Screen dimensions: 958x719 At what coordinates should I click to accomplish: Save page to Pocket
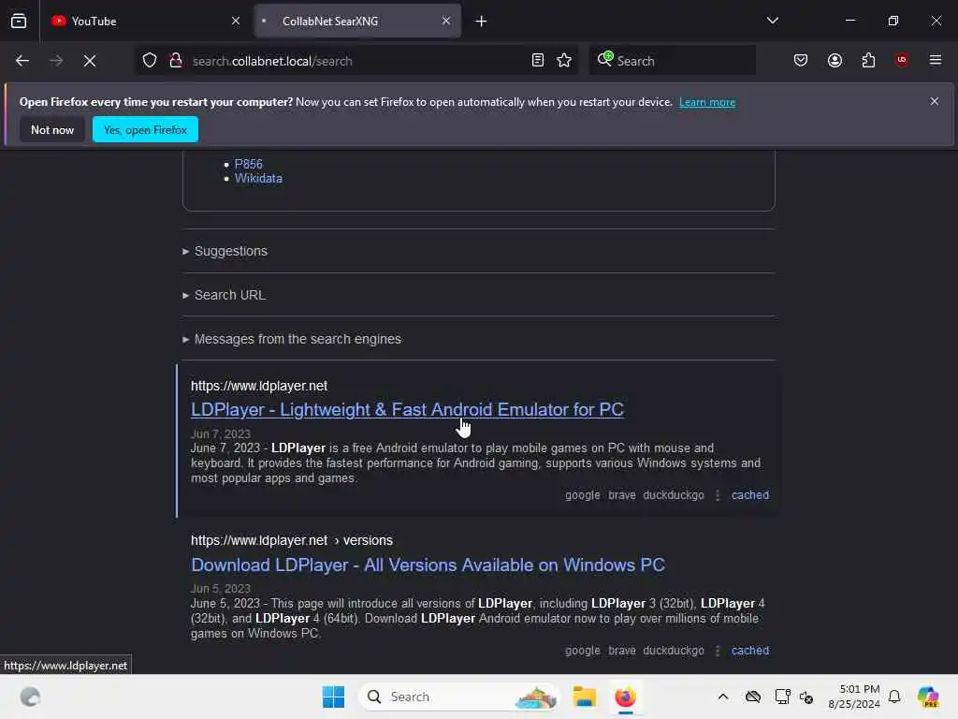(801, 61)
